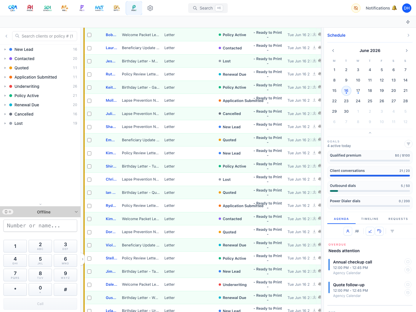Screen dimensions: 416x312
Task: Select the Print module icon
Action: 134,8
